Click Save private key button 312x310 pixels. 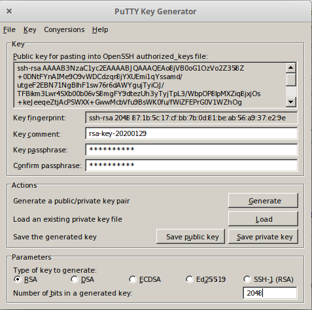(263, 237)
